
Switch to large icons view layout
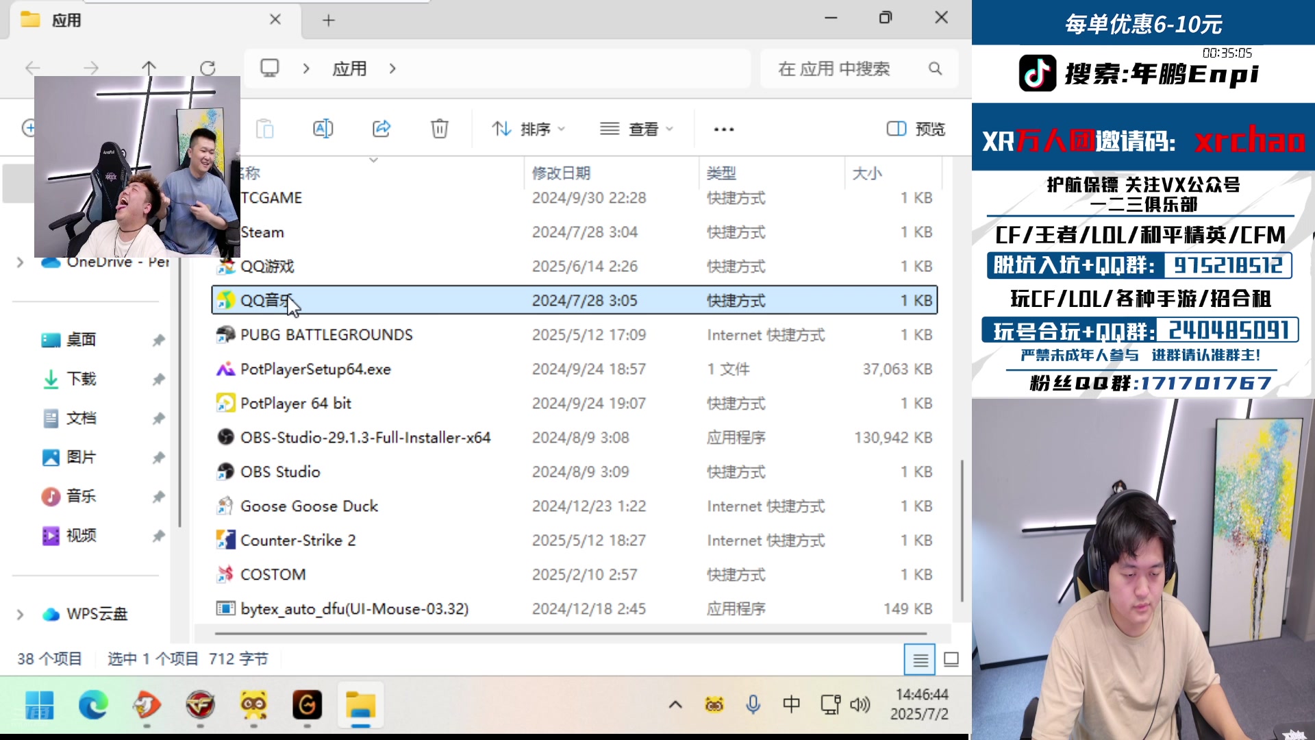pyautogui.click(x=951, y=659)
